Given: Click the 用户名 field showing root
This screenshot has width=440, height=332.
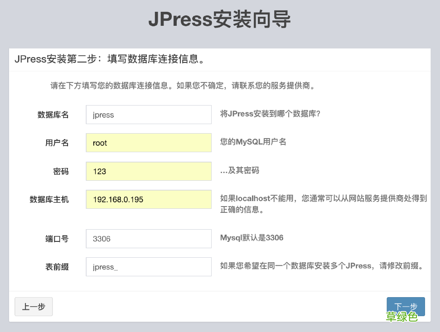Looking at the screenshot, I should (x=148, y=143).
